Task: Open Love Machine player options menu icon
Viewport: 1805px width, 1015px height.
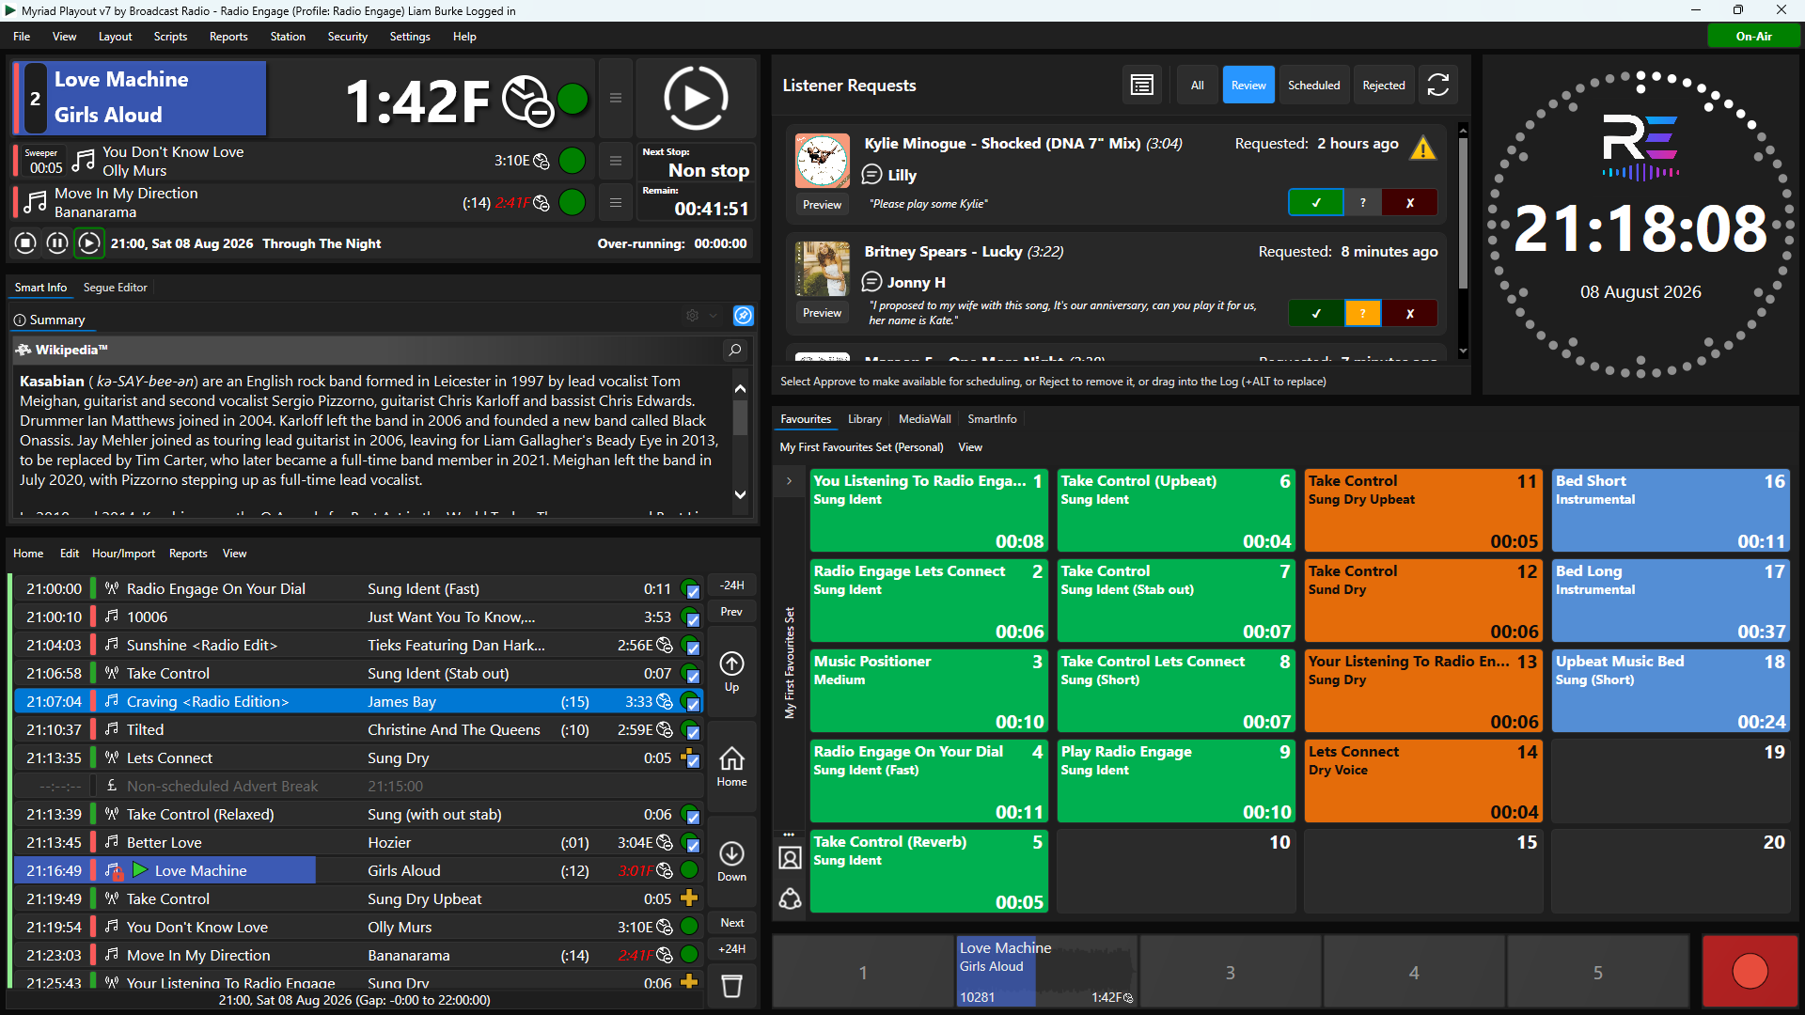Action: pos(616,98)
